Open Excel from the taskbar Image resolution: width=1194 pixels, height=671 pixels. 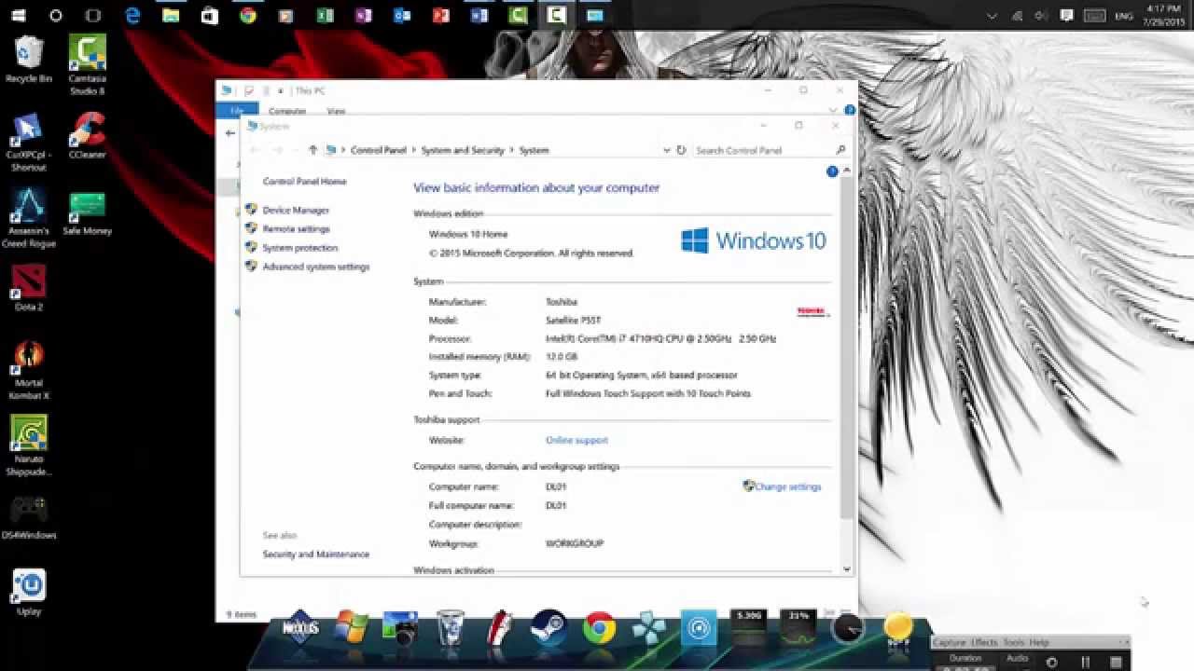pos(325,15)
